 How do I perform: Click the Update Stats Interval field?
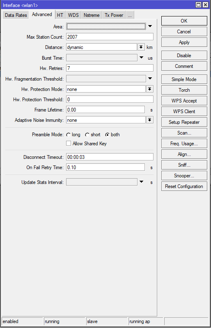102,182
